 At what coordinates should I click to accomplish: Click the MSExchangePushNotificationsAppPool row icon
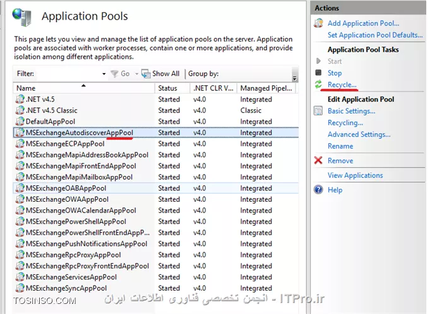click(x=20, y=243)
